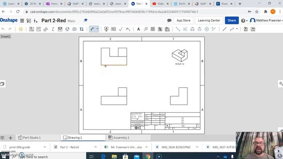Click the education graduation cap icon
Image resolution: width=283 pixels, height=159 pixels.
pyautogui.click(x=86, y=20)
